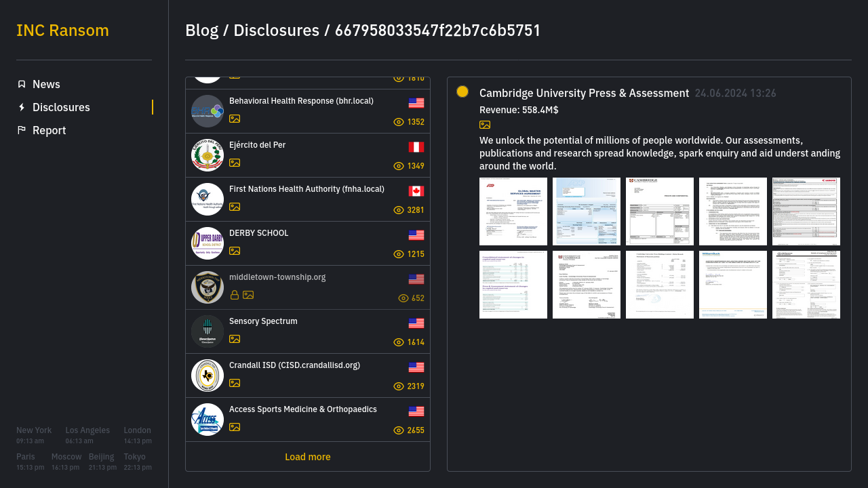The height and width of the screenshot is (488, 868).
Task: Open the Report menu item
Action: click(x=49, y=130)
